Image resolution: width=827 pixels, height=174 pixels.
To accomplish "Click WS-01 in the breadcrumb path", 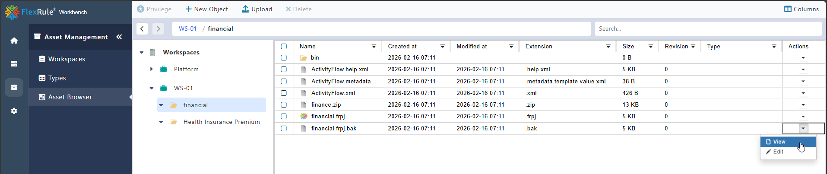I will (188, 28).
